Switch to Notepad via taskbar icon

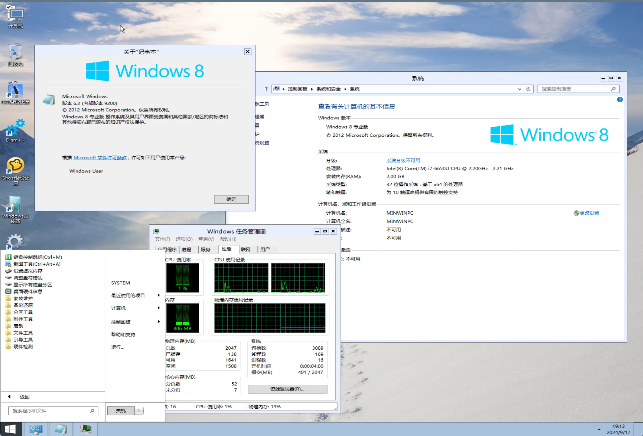pyautogui.click(x=61, y=429)
